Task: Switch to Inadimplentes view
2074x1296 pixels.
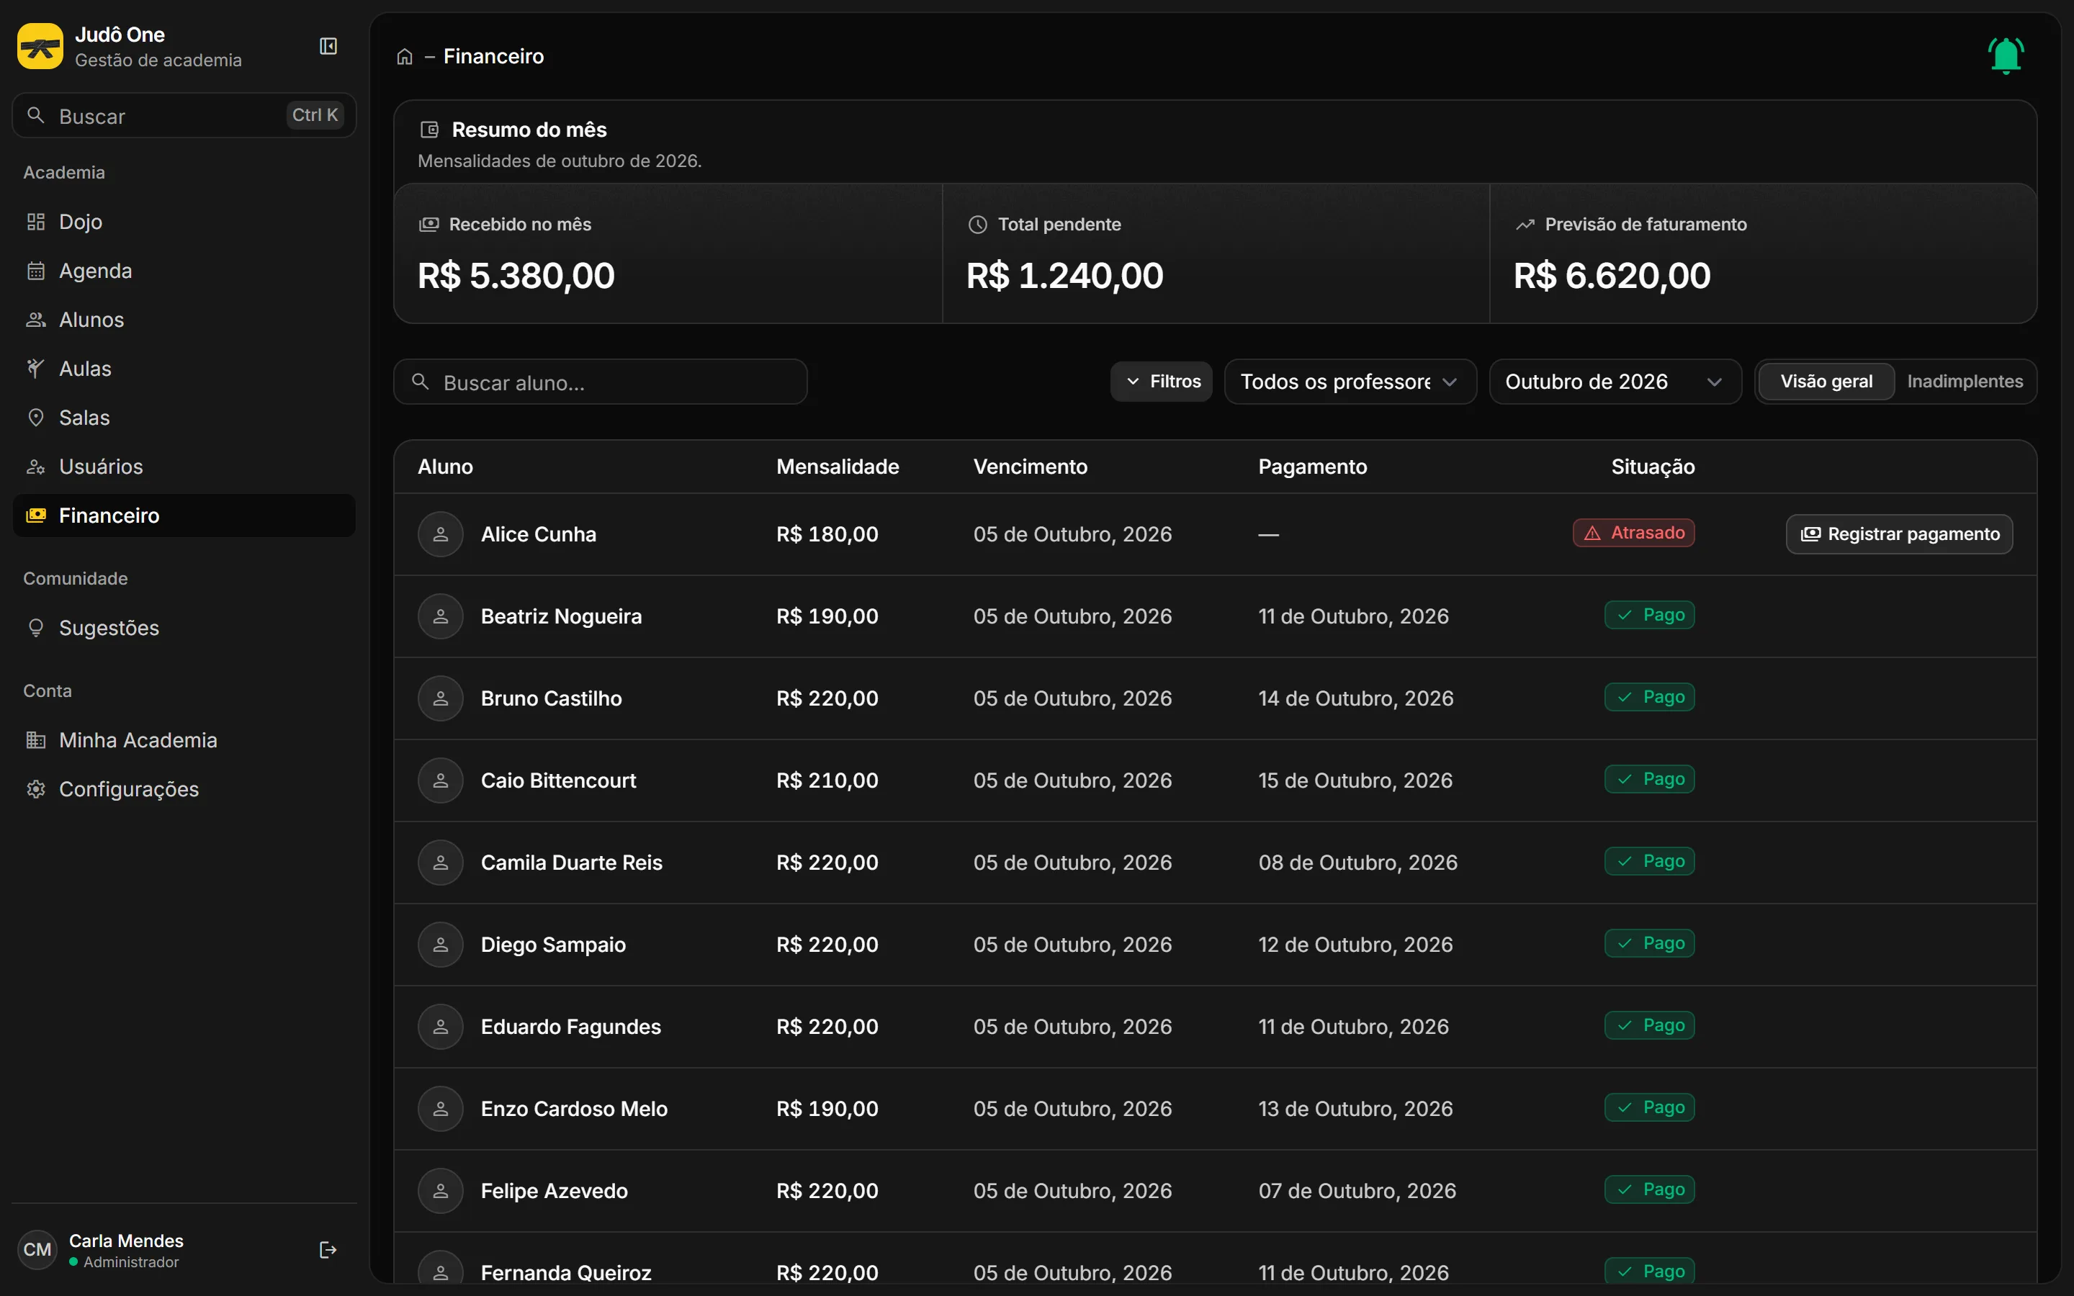Action: coord(1965,382)
